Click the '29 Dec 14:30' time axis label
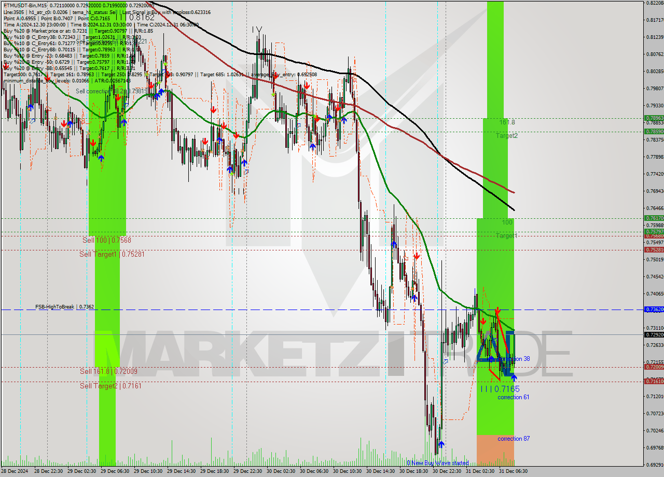This screenshot has height=477, width=664. pyautogui.click(x=182, y=471)
